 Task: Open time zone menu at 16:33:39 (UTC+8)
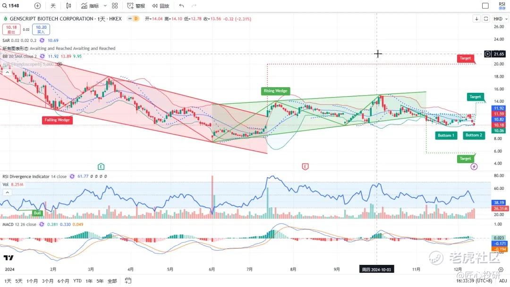[x=474, y=281]
